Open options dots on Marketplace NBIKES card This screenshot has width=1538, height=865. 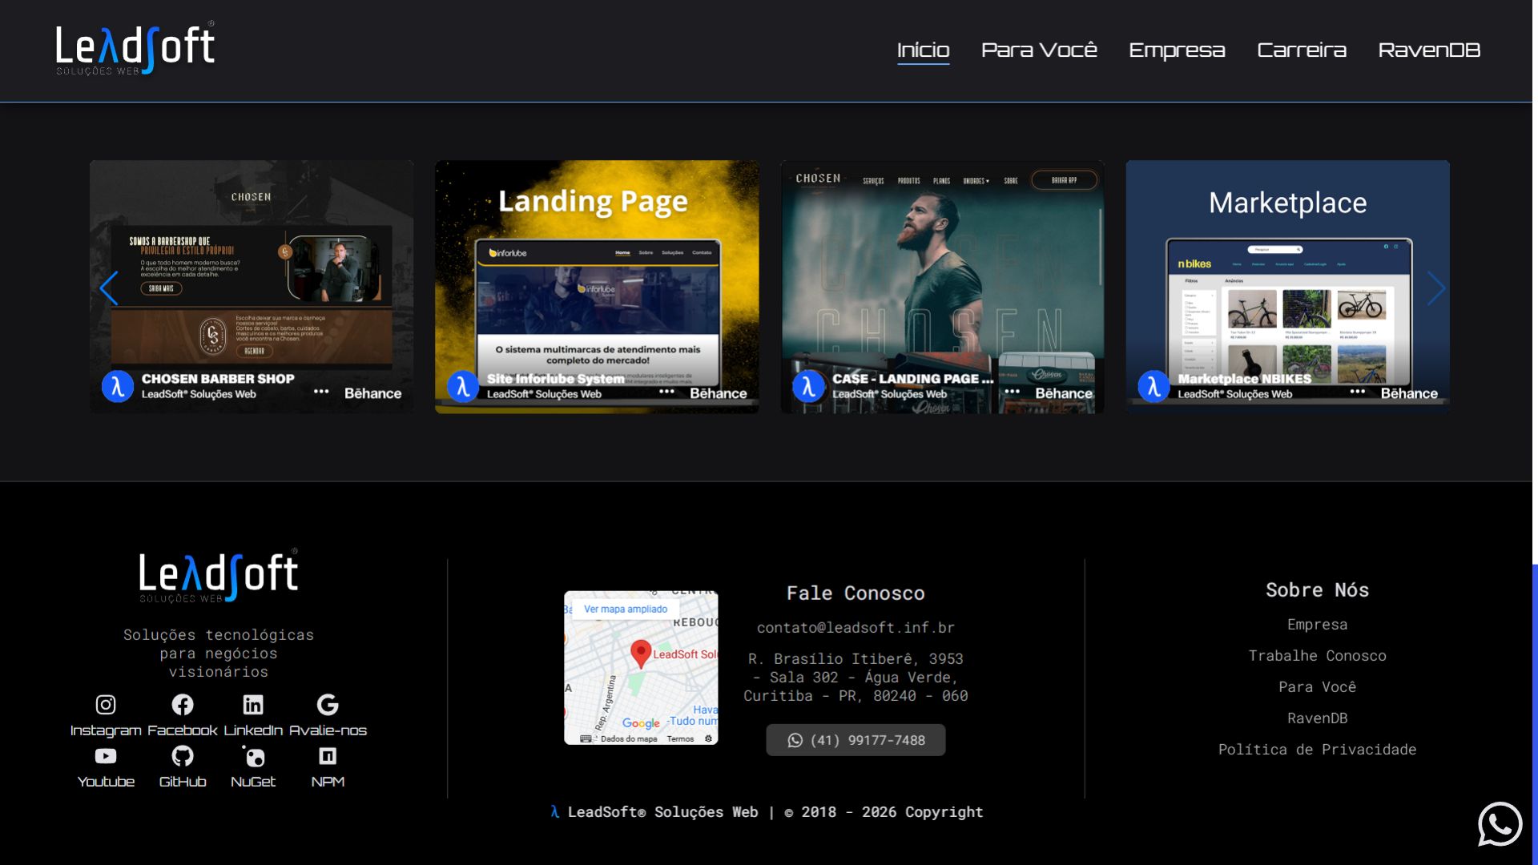[x=1357, y=392]
